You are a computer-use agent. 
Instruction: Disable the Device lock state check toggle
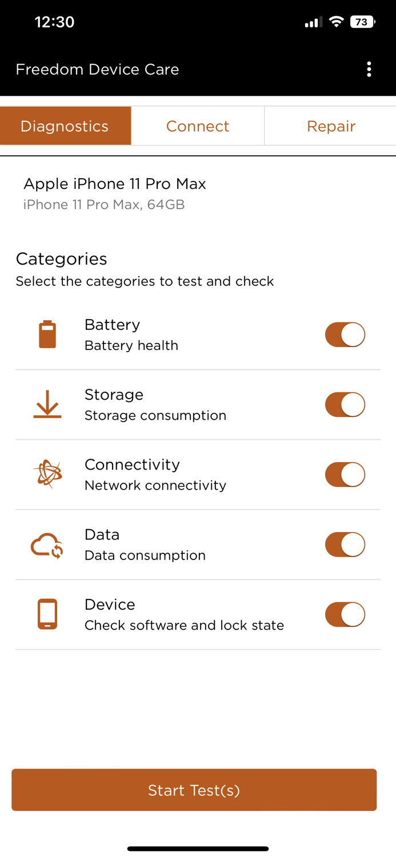point(345,614)
